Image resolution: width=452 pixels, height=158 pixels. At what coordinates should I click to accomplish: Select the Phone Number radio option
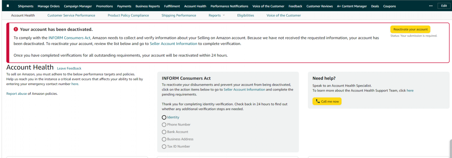click(164, 125)
